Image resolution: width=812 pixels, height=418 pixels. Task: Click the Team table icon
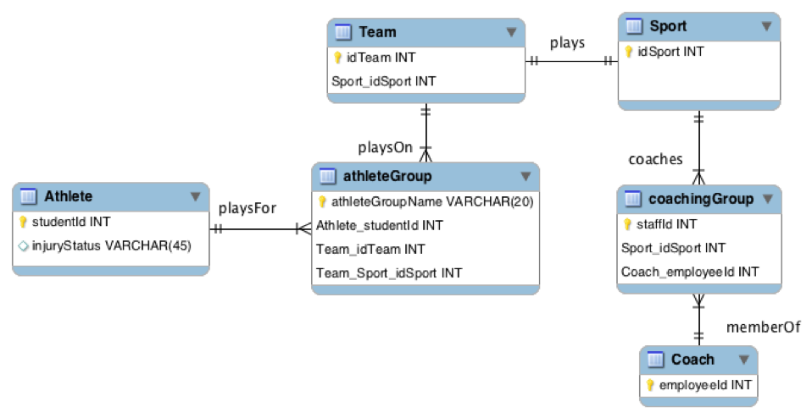pyautogui.click(x=342, y=32)
